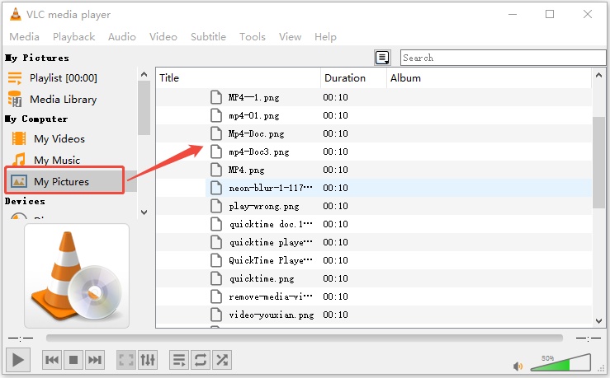Go to previous media track
The height and width of the screenshot is (378, 610).
(52, 360)
